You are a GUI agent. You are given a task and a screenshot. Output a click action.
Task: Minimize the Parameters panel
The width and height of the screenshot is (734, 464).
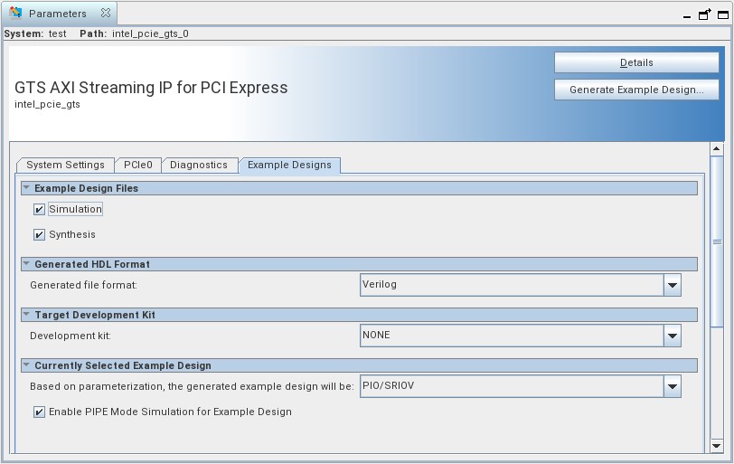tap(687, 16)
